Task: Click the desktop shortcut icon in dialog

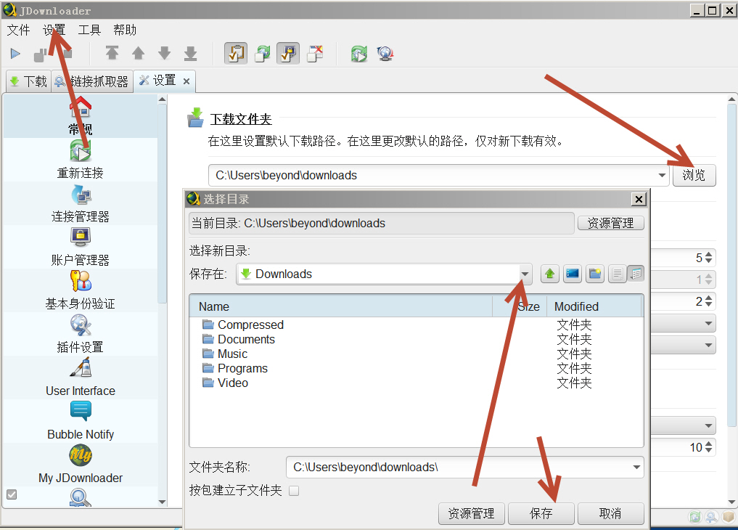Action: [573, 274]
